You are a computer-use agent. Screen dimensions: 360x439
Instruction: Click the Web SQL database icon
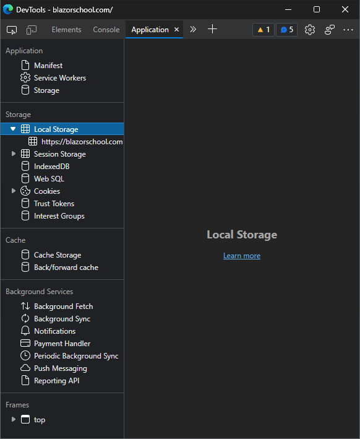click(25, 178)
